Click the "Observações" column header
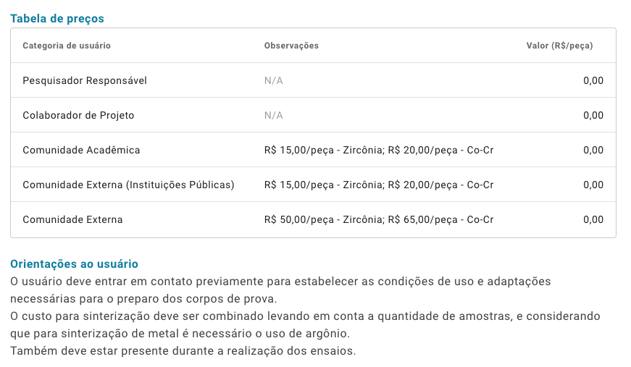Image resolution: width=631 pixels, height=367 pixels. [x=291, y=46]
